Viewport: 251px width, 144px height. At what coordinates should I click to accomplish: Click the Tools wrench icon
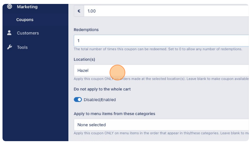tap(9, 47)
